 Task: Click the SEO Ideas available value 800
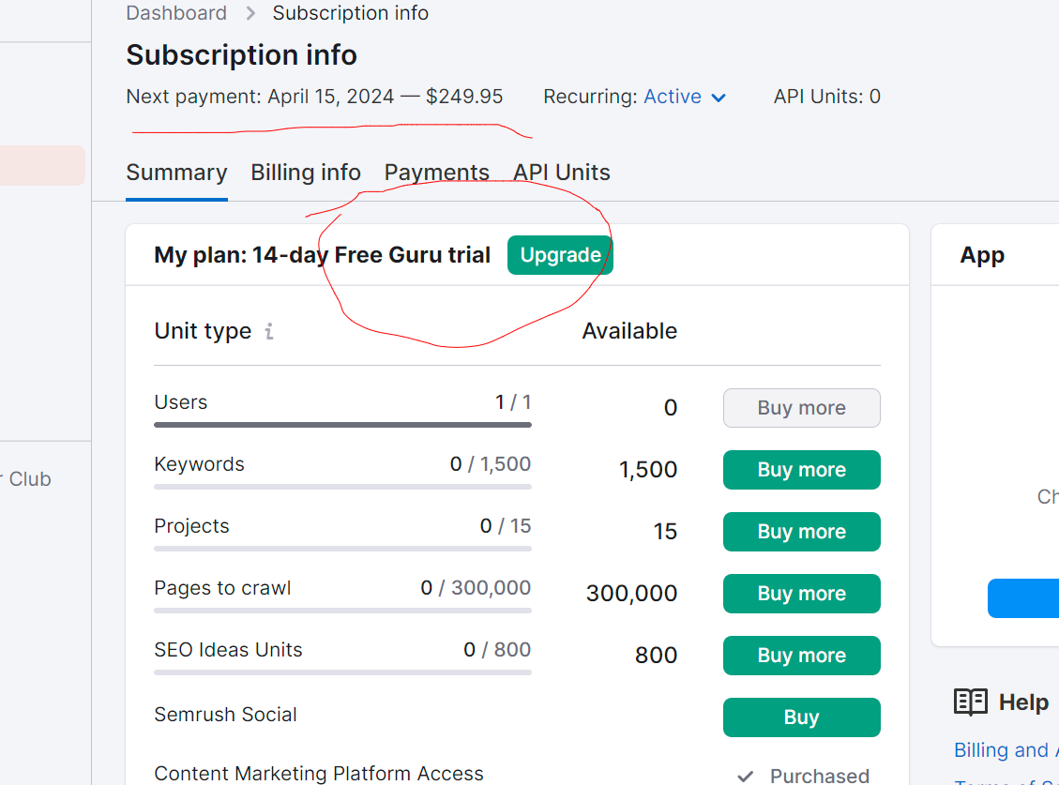(656, 656)
